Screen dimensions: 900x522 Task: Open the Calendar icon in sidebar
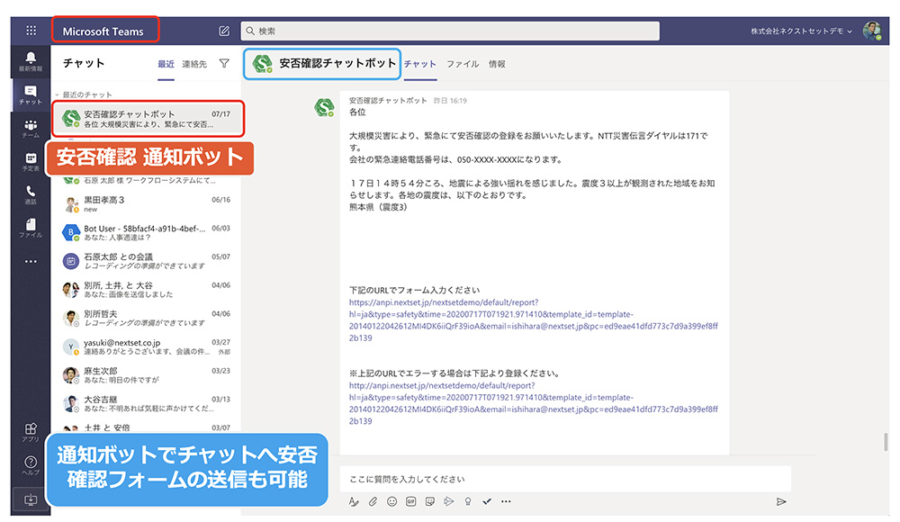(x=31, y=161)
